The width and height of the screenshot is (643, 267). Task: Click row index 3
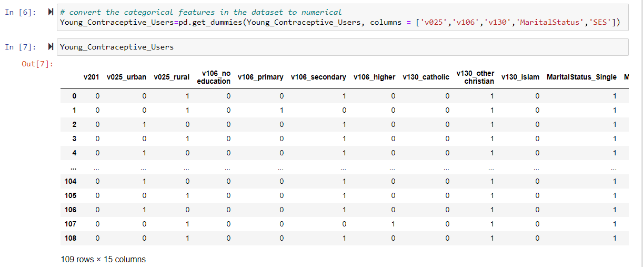(74, 139)
